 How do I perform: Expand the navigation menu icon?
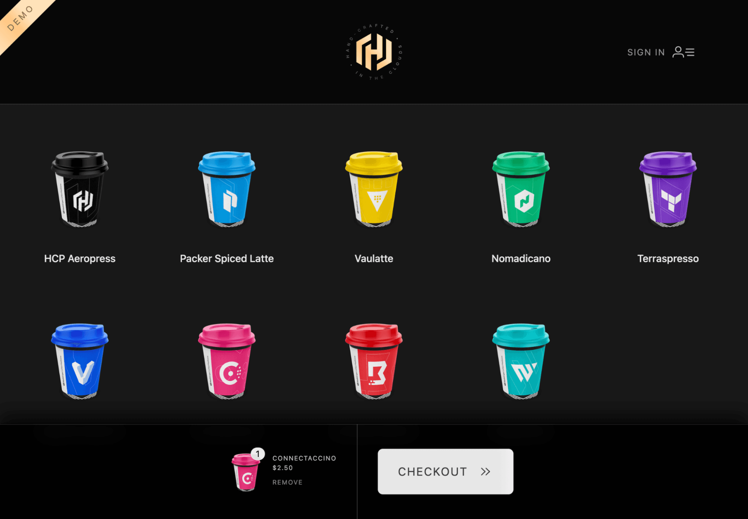(x=690, y=51)
